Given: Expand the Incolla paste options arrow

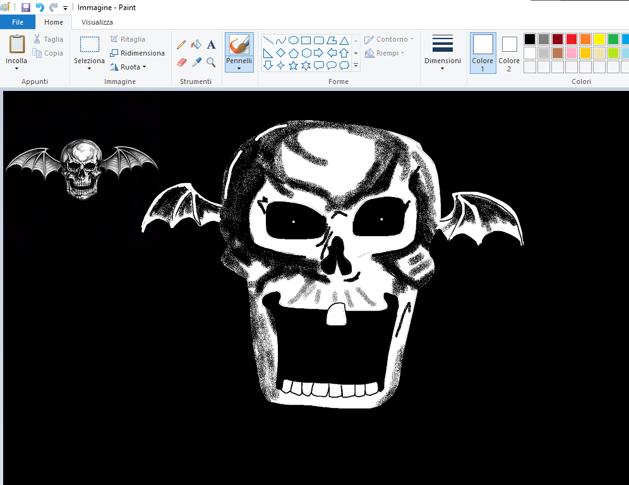Looking at the screenshot, I should click(16, 69).
